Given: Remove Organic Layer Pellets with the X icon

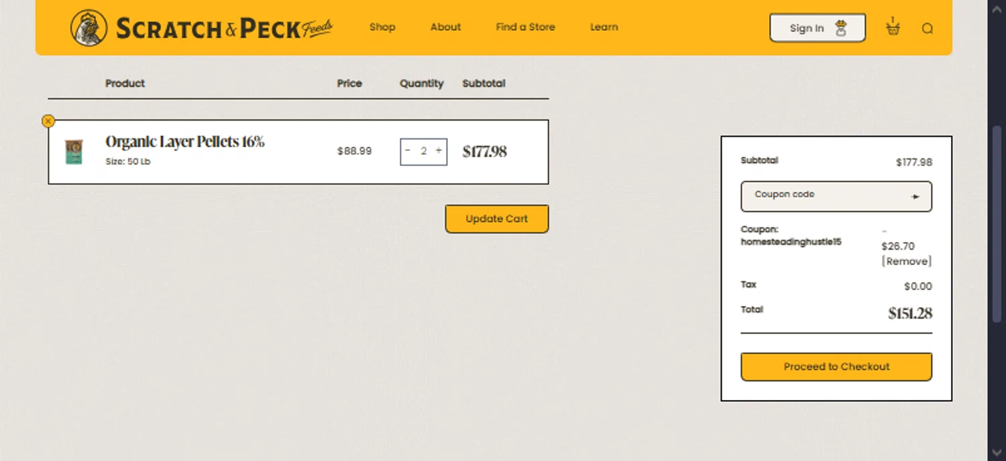Looking at the screenshot, I should click(48, 121).
